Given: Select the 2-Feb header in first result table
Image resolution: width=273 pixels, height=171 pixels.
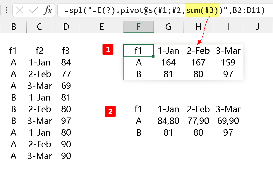Looking at the screenshot, I should 198,51.
